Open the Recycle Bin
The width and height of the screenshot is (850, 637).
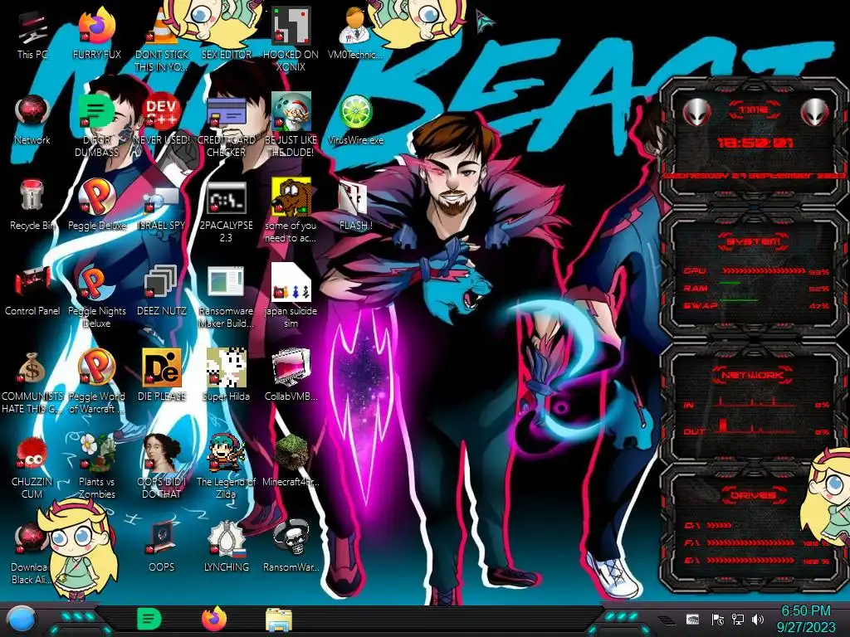[x=32, y=202]
